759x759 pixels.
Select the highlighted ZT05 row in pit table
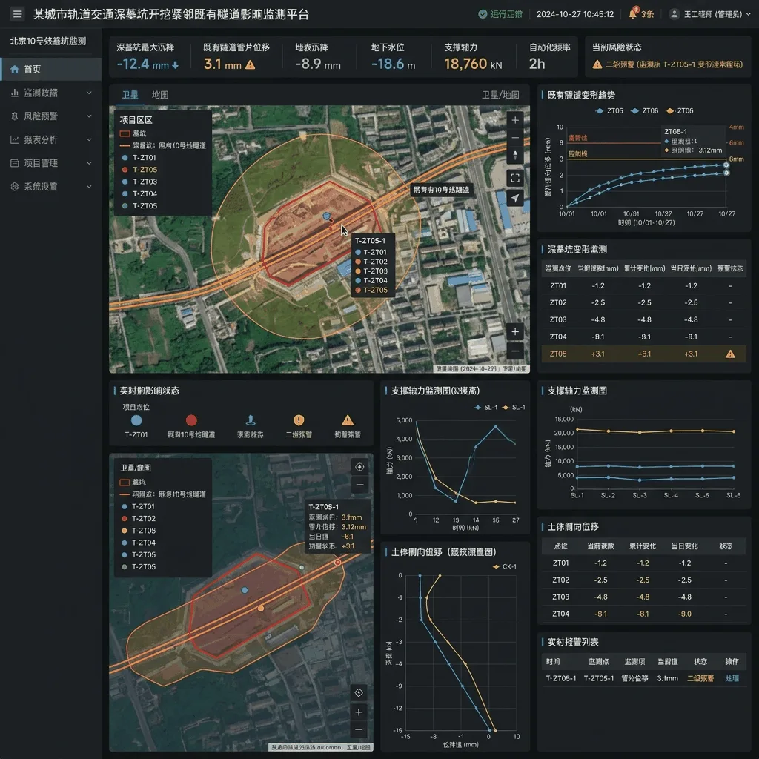(644, 354)
